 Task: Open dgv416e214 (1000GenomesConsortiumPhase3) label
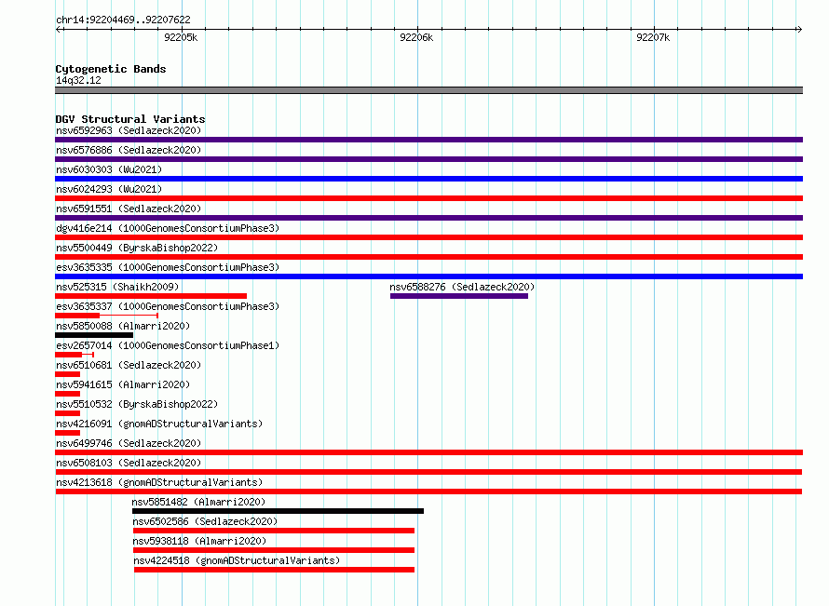[168, 228]
